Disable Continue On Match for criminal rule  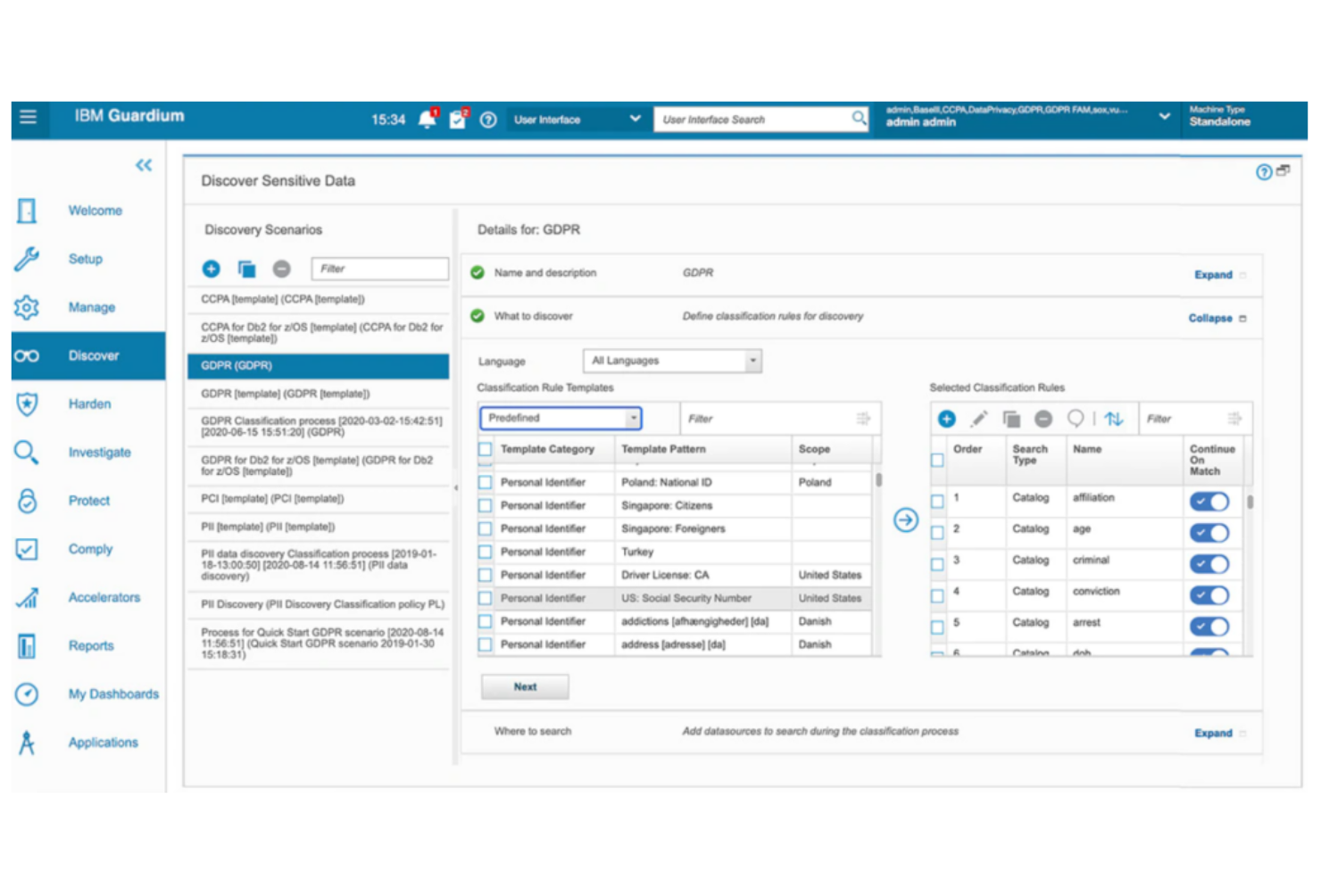[1210, 564]
